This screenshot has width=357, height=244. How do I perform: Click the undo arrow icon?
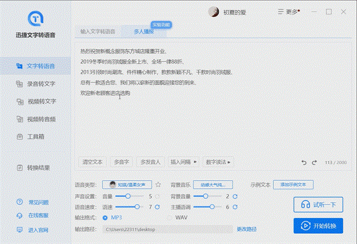pos(304,163)
